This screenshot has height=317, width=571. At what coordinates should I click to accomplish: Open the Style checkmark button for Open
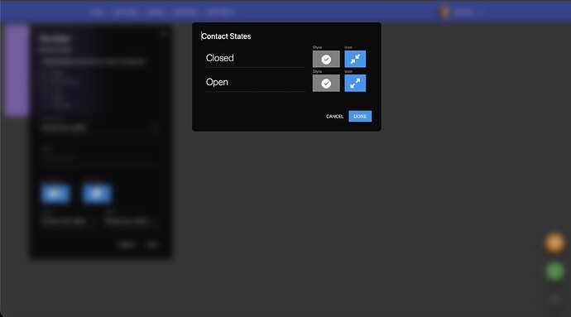click(x=326, y=84)
